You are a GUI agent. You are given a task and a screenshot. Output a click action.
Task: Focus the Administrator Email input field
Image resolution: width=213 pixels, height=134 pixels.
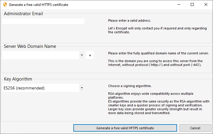(x=43, y=21)
